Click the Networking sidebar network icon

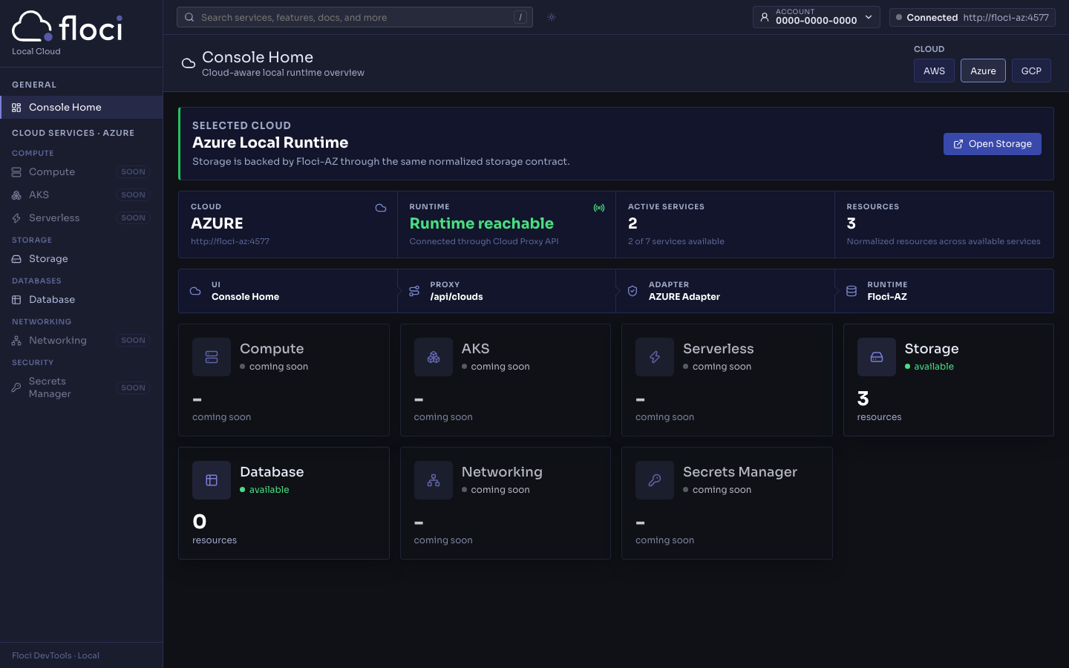pyautogui.click(x=16, y=341)
